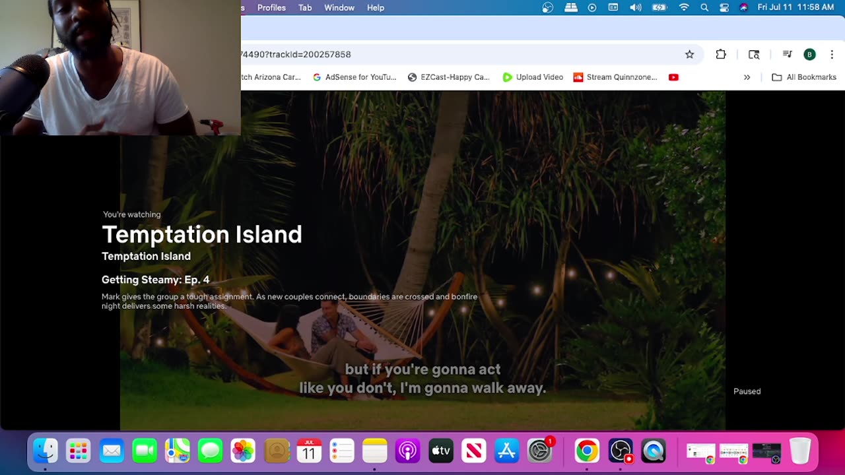
Task: Open Notes from the dock
Action: click(374, 451)
